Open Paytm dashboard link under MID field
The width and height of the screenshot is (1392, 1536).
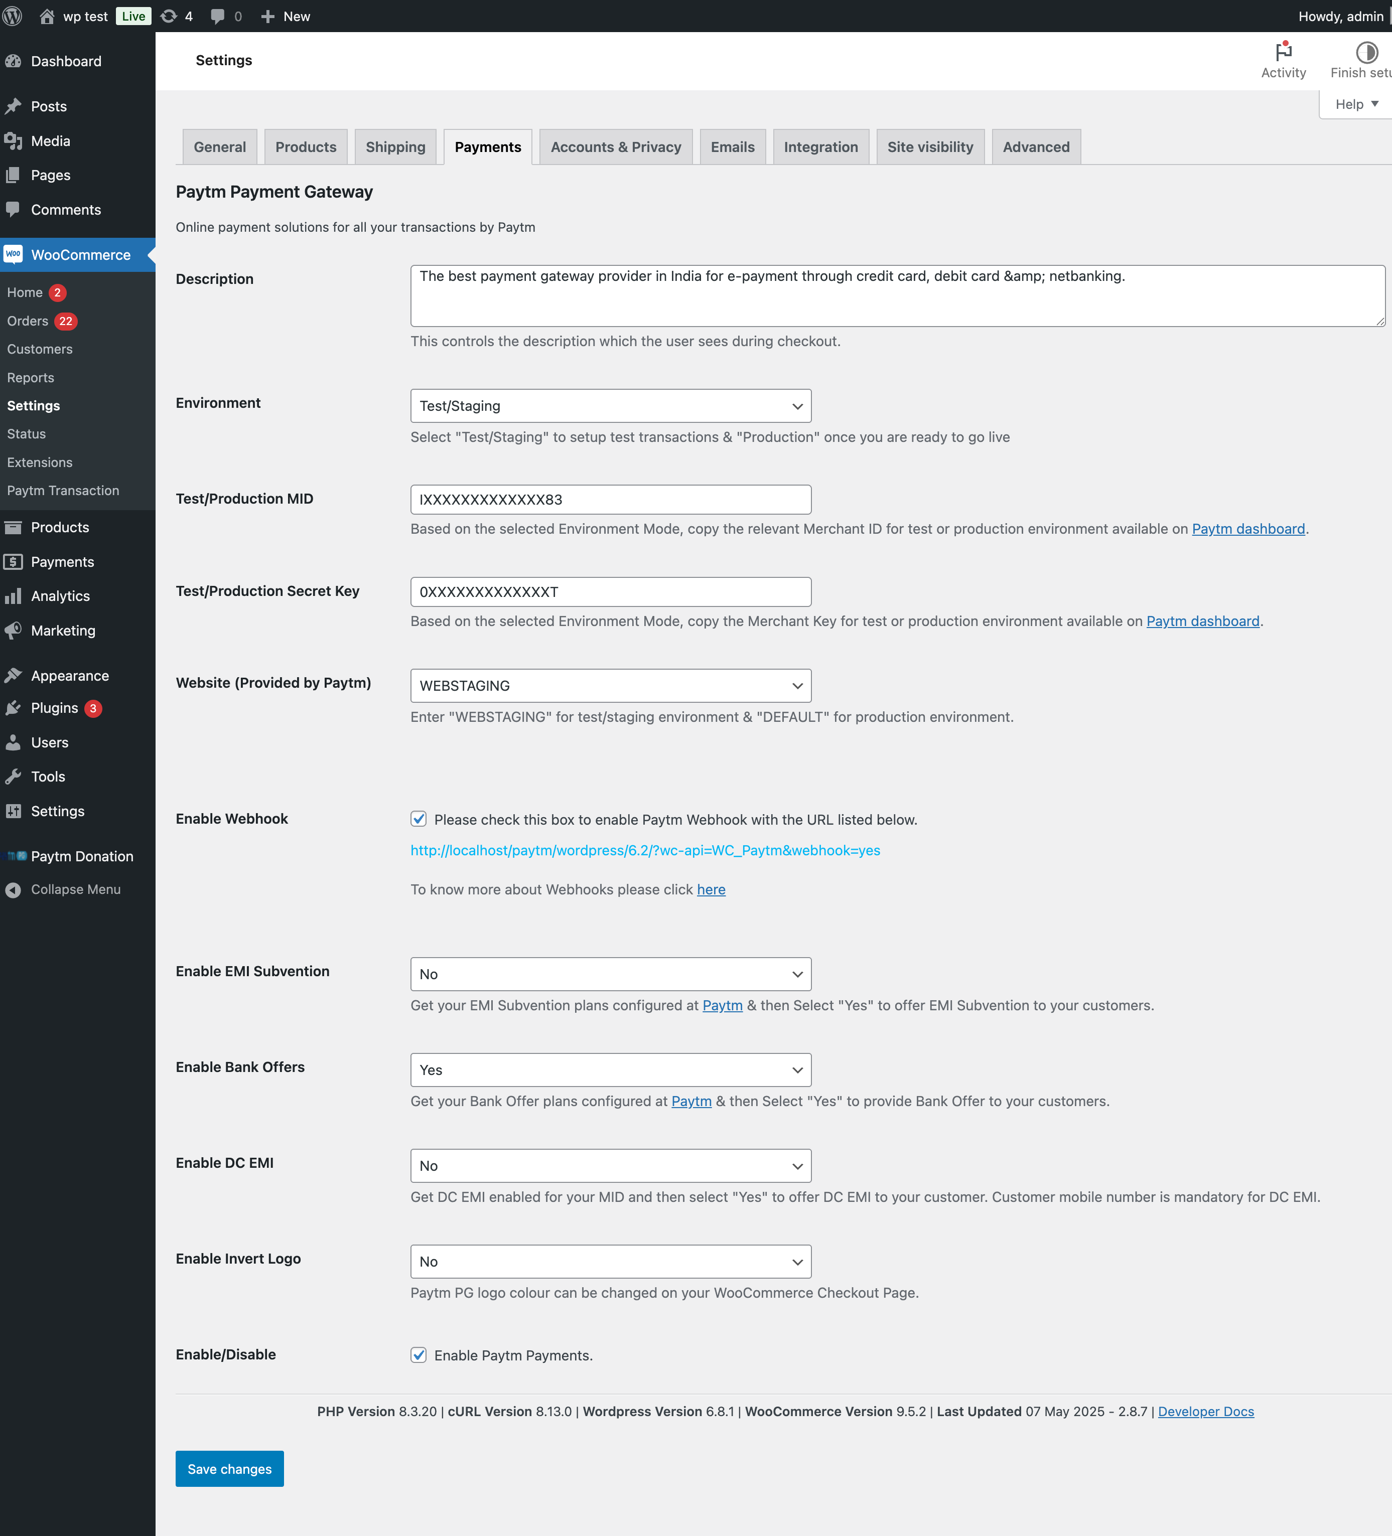tap(1248, 529)
